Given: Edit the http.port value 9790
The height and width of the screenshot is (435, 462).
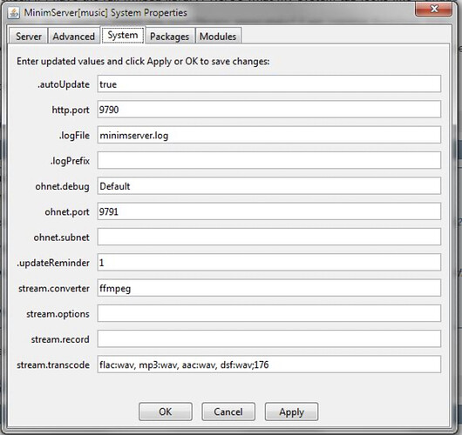Looking at the screenshot, I should [x=269, y=110].
